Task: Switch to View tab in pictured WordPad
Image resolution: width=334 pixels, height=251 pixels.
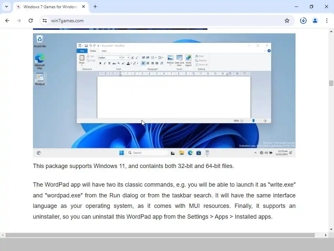Action: (104, 51)
